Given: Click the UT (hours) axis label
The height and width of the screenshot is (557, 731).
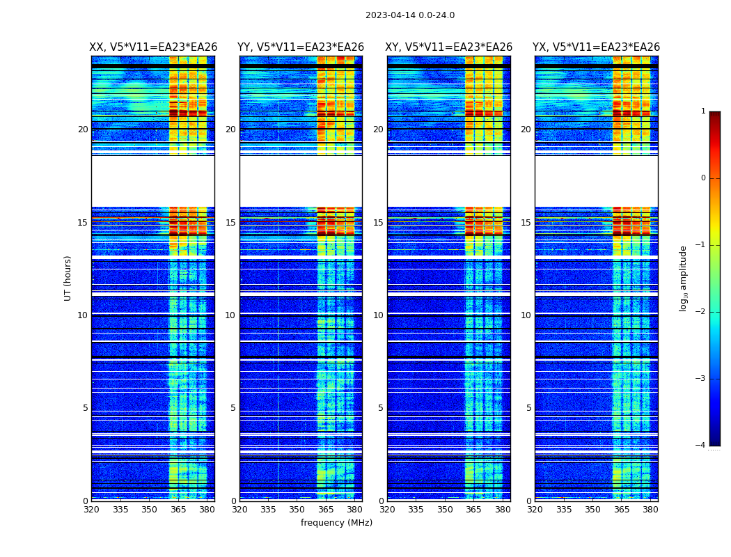Looking at the screenshot, I should click(68, 278).
